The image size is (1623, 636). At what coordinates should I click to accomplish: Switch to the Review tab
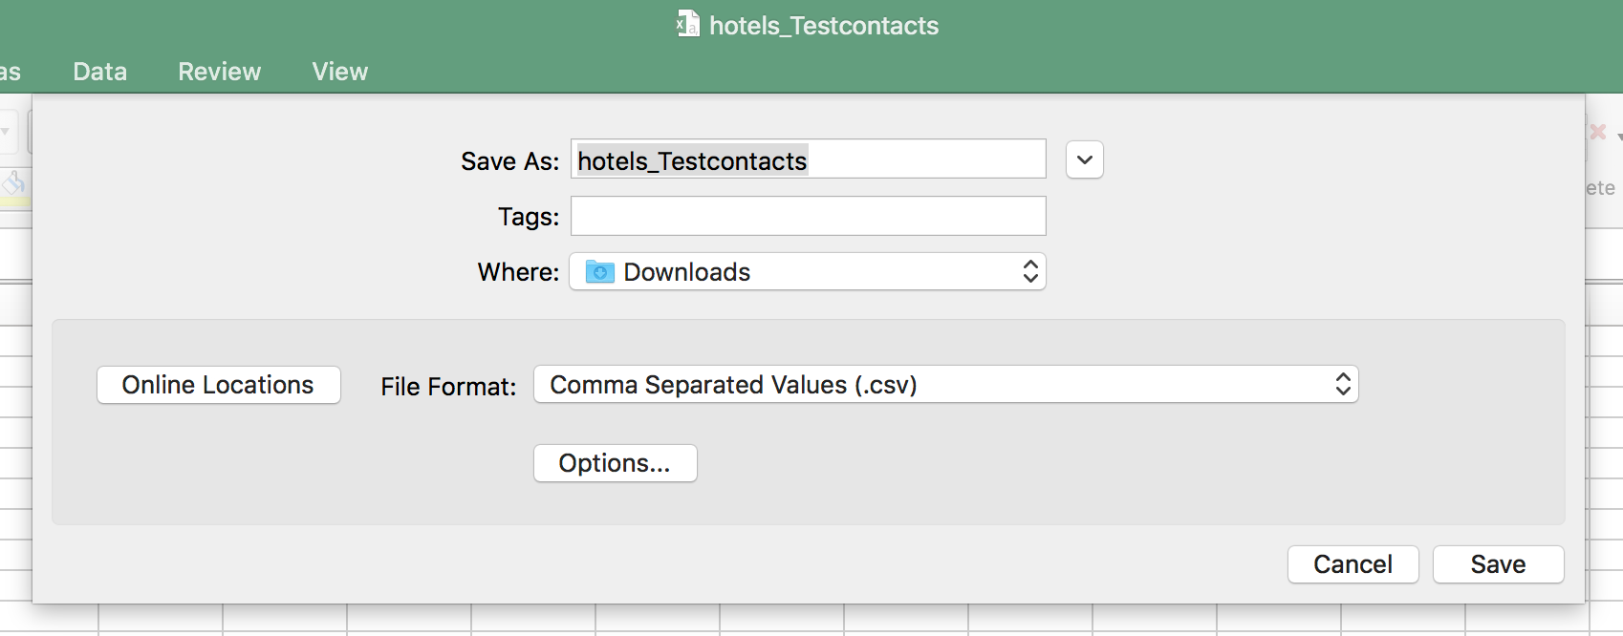219,72
